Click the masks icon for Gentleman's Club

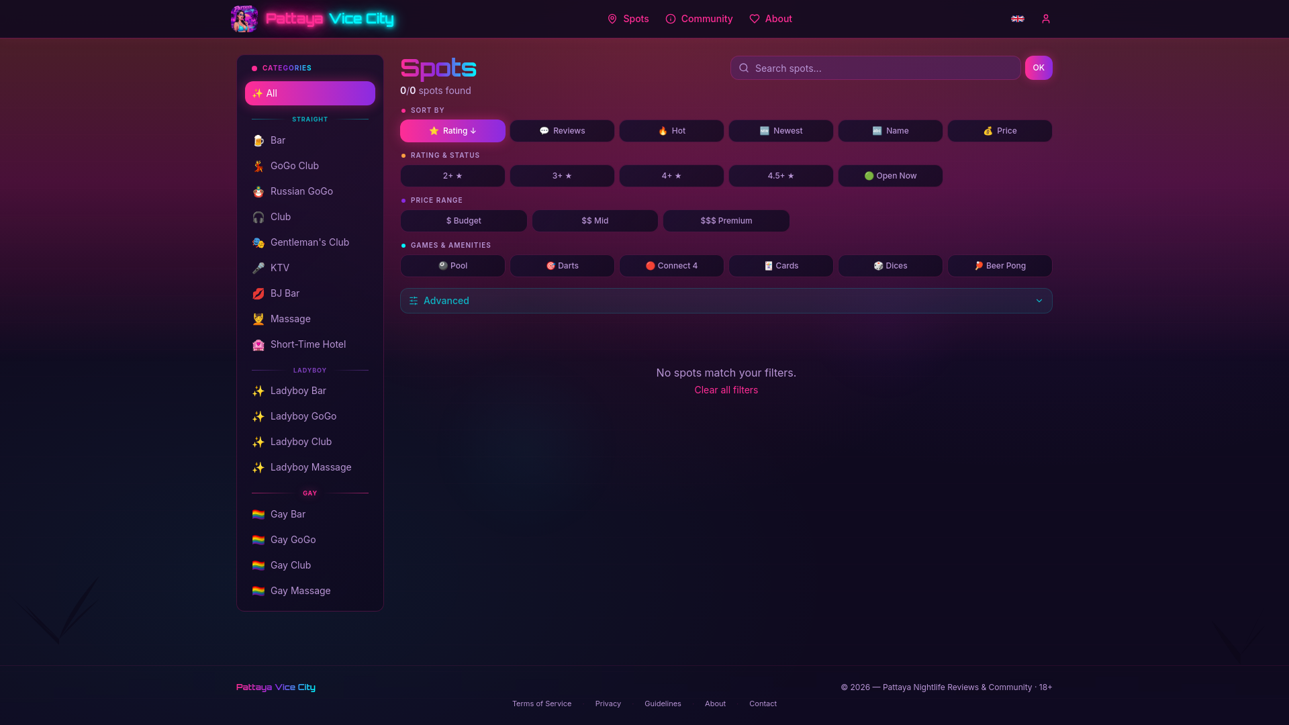coord(258,242)
